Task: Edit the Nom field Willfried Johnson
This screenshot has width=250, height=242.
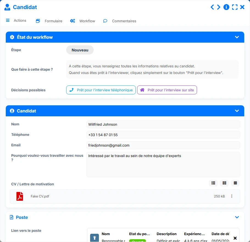Action: 163,124
